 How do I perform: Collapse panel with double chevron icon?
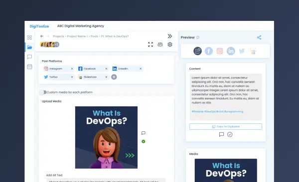[170, 36]
